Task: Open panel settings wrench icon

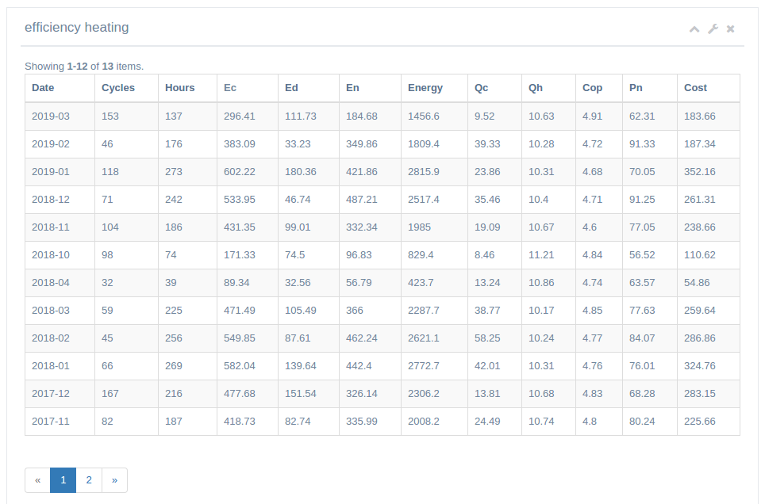Action: pyautogui.click(x=713, y=29)
